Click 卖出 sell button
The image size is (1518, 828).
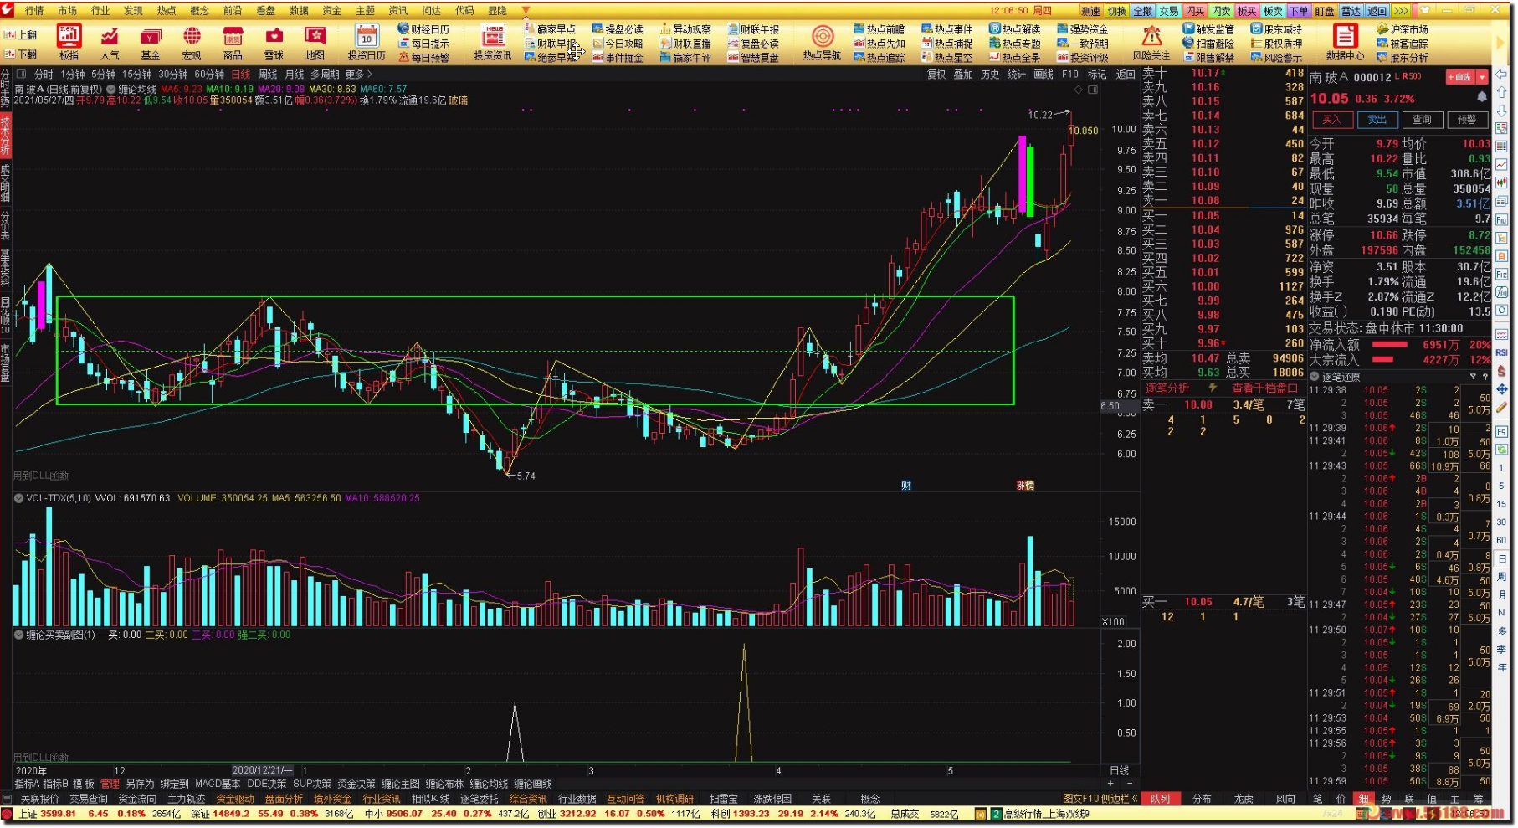pos(1377,120)
